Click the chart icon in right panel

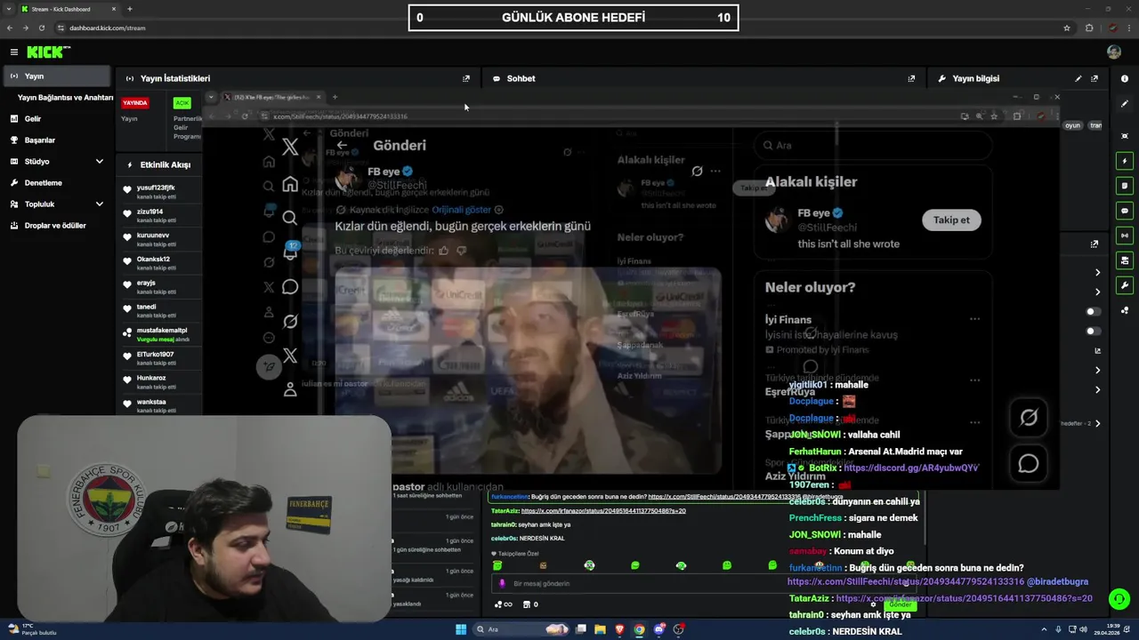[1097, 350]
